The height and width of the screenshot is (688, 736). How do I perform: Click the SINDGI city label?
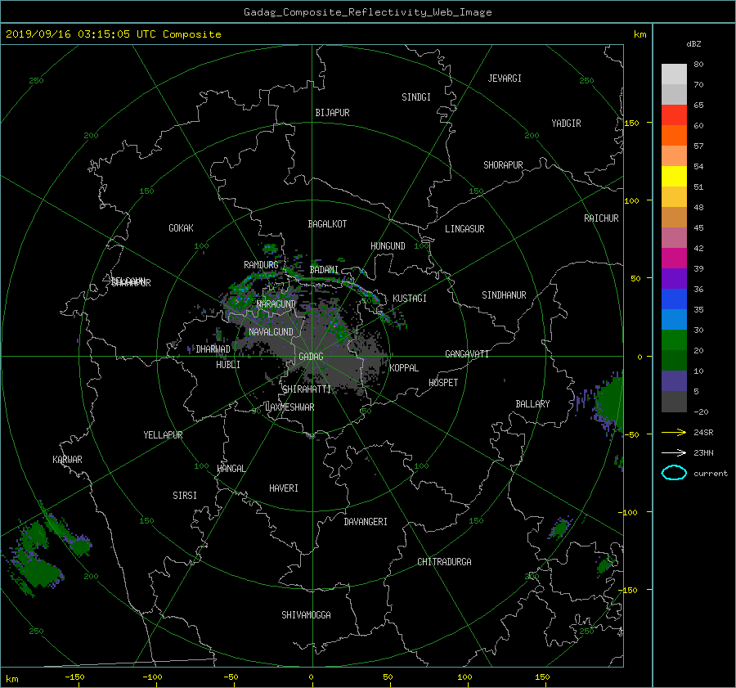pyautogui.click(x=416, y=97)
